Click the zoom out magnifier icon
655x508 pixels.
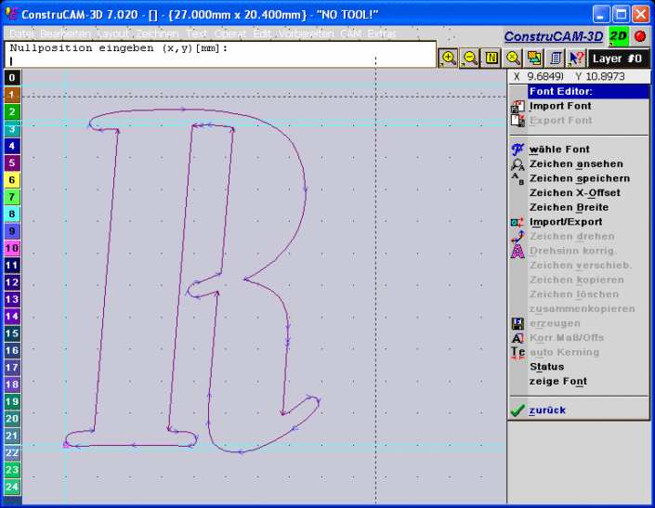pos(470,58)
